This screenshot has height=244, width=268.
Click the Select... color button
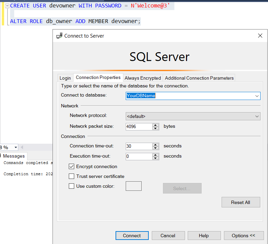[x=182, y=188]
